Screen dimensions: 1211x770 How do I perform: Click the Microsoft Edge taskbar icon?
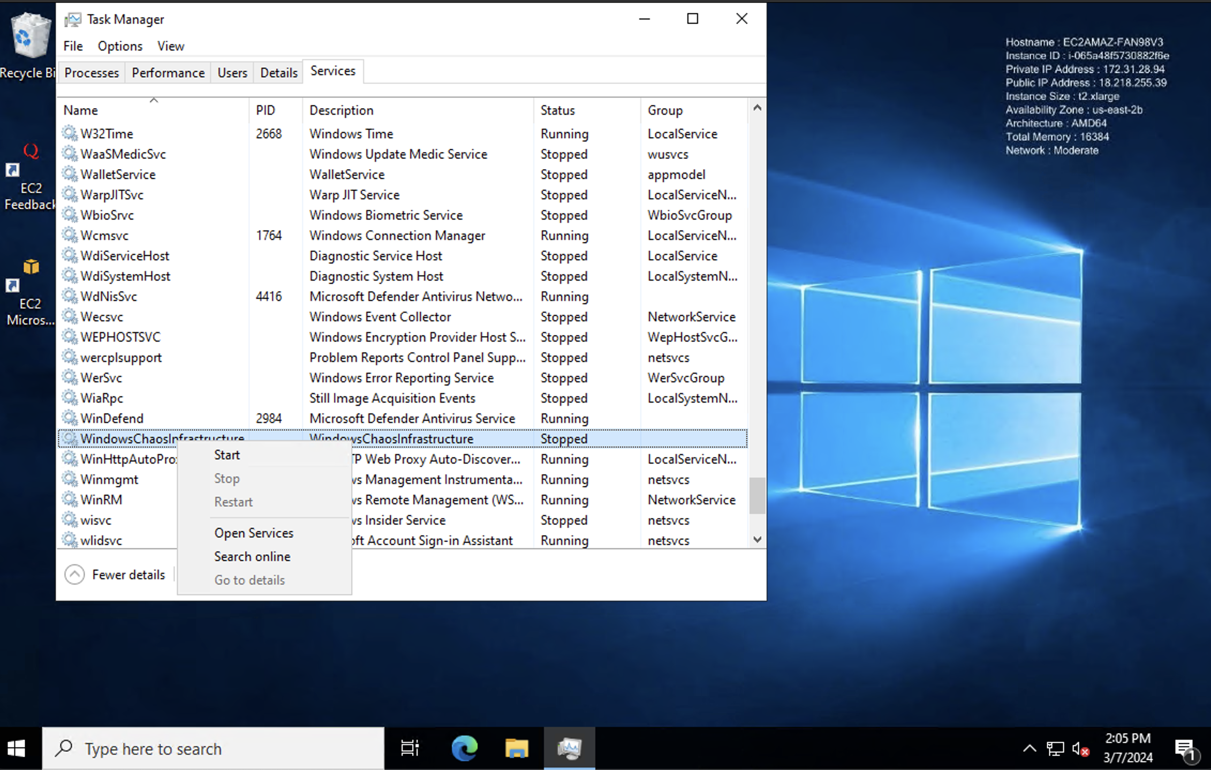464,748
